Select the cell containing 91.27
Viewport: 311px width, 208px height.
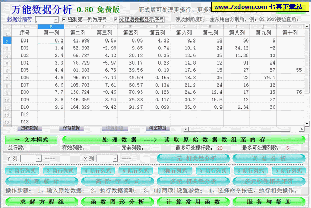131,107
